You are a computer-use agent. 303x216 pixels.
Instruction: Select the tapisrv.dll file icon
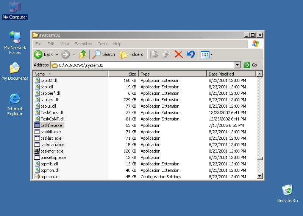37,99
